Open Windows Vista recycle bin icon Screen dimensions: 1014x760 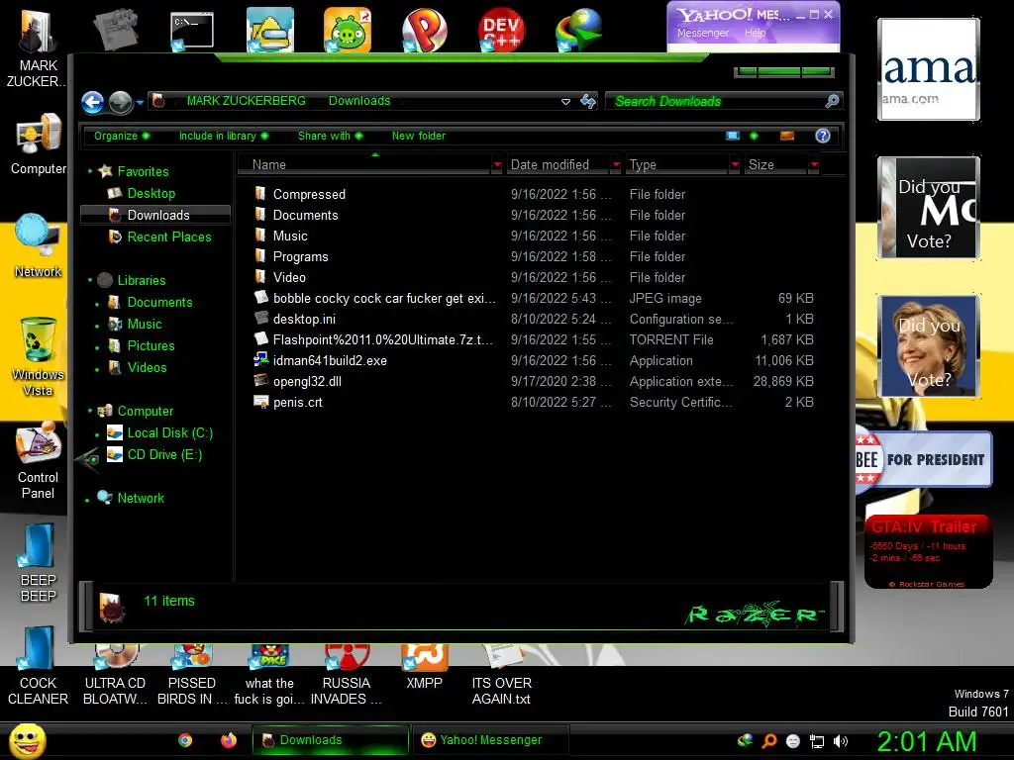tap(38, 356)
